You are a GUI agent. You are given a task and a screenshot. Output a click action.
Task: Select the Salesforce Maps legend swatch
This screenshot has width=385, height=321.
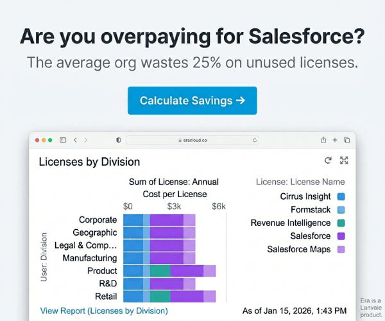tap(341, 250)
